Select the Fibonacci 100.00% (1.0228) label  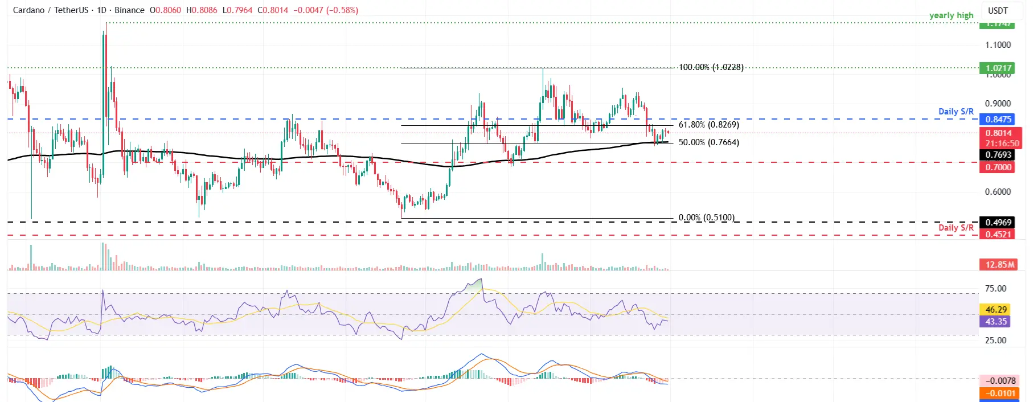tap(711, 67)
